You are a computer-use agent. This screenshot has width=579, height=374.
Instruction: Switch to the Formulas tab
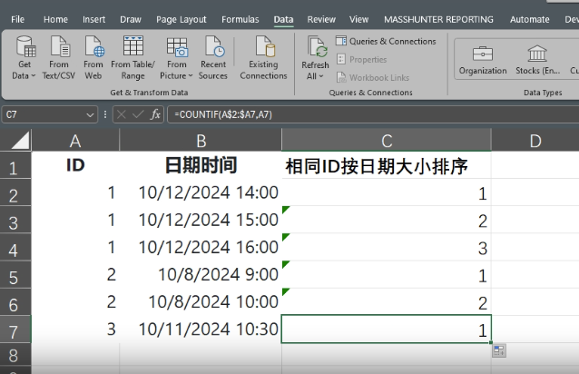pos(240,19)
